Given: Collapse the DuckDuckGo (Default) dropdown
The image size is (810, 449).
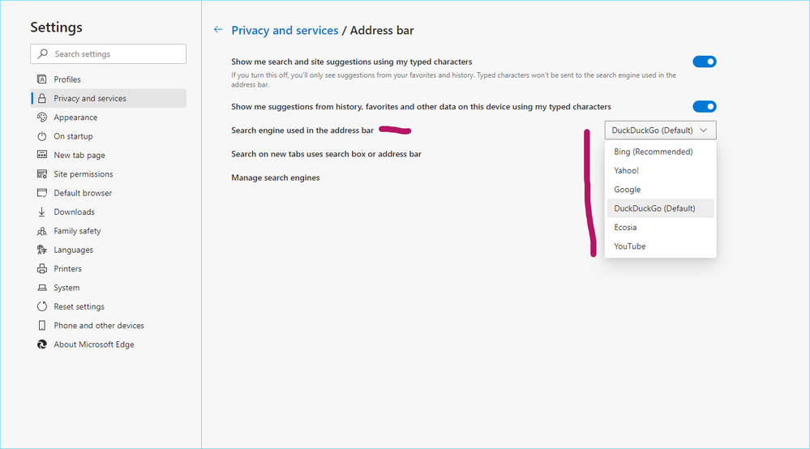Looking at the screenshot, I should point(660,130).
